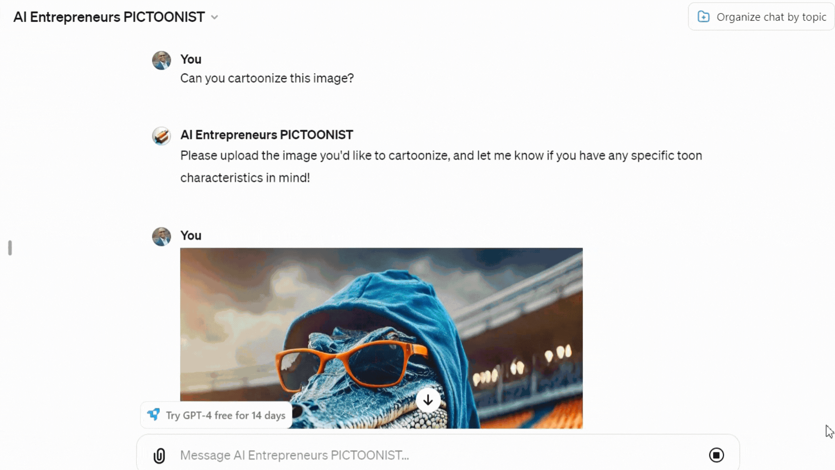Click the user avatar above uploaded image

[x=161, y=237]
